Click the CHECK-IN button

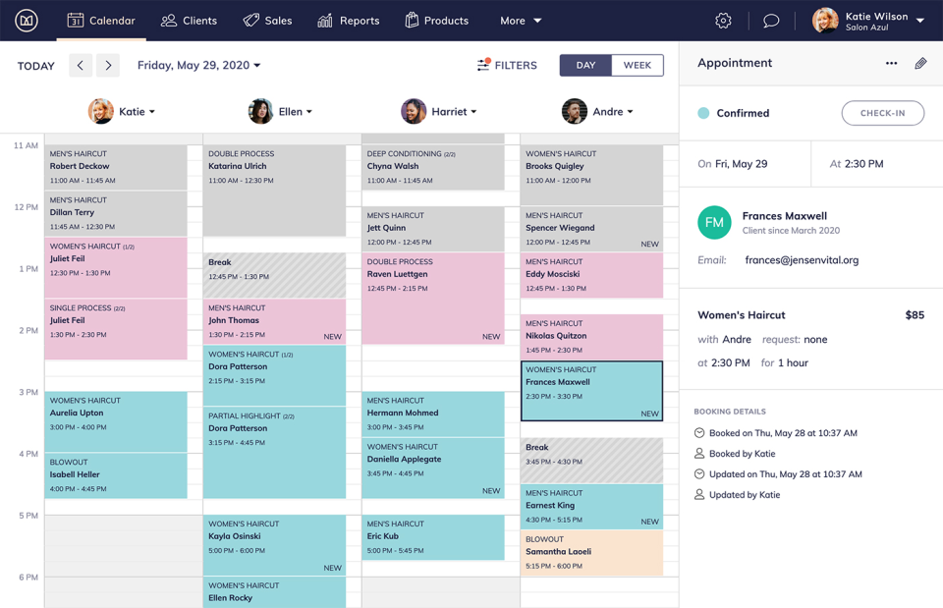[x=882, y=113]
